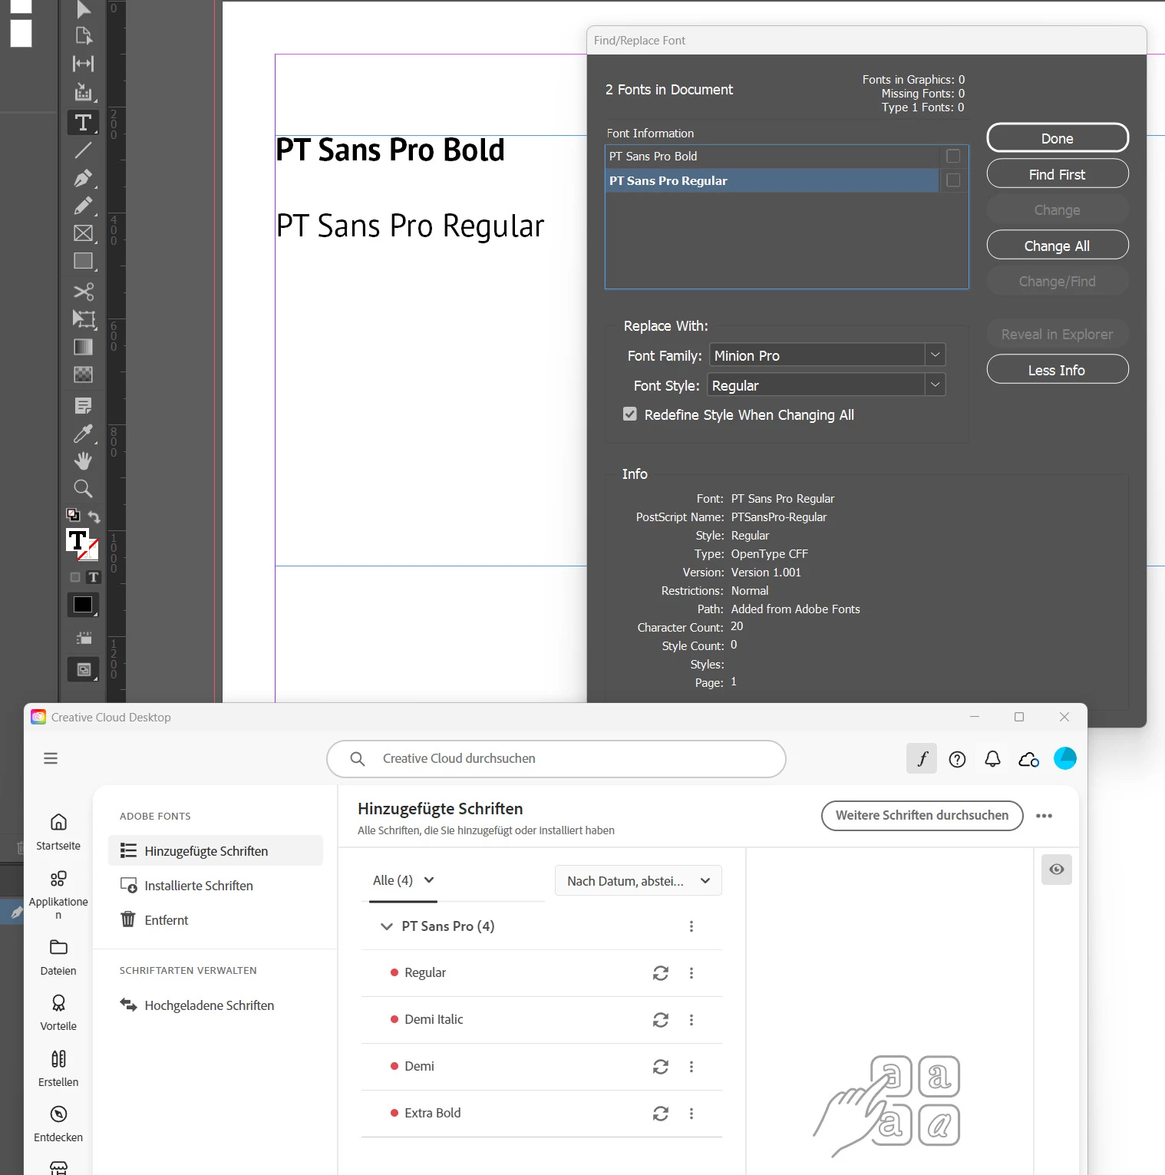
Task: Select the Eyedropper tool
Action: (83, 434)
